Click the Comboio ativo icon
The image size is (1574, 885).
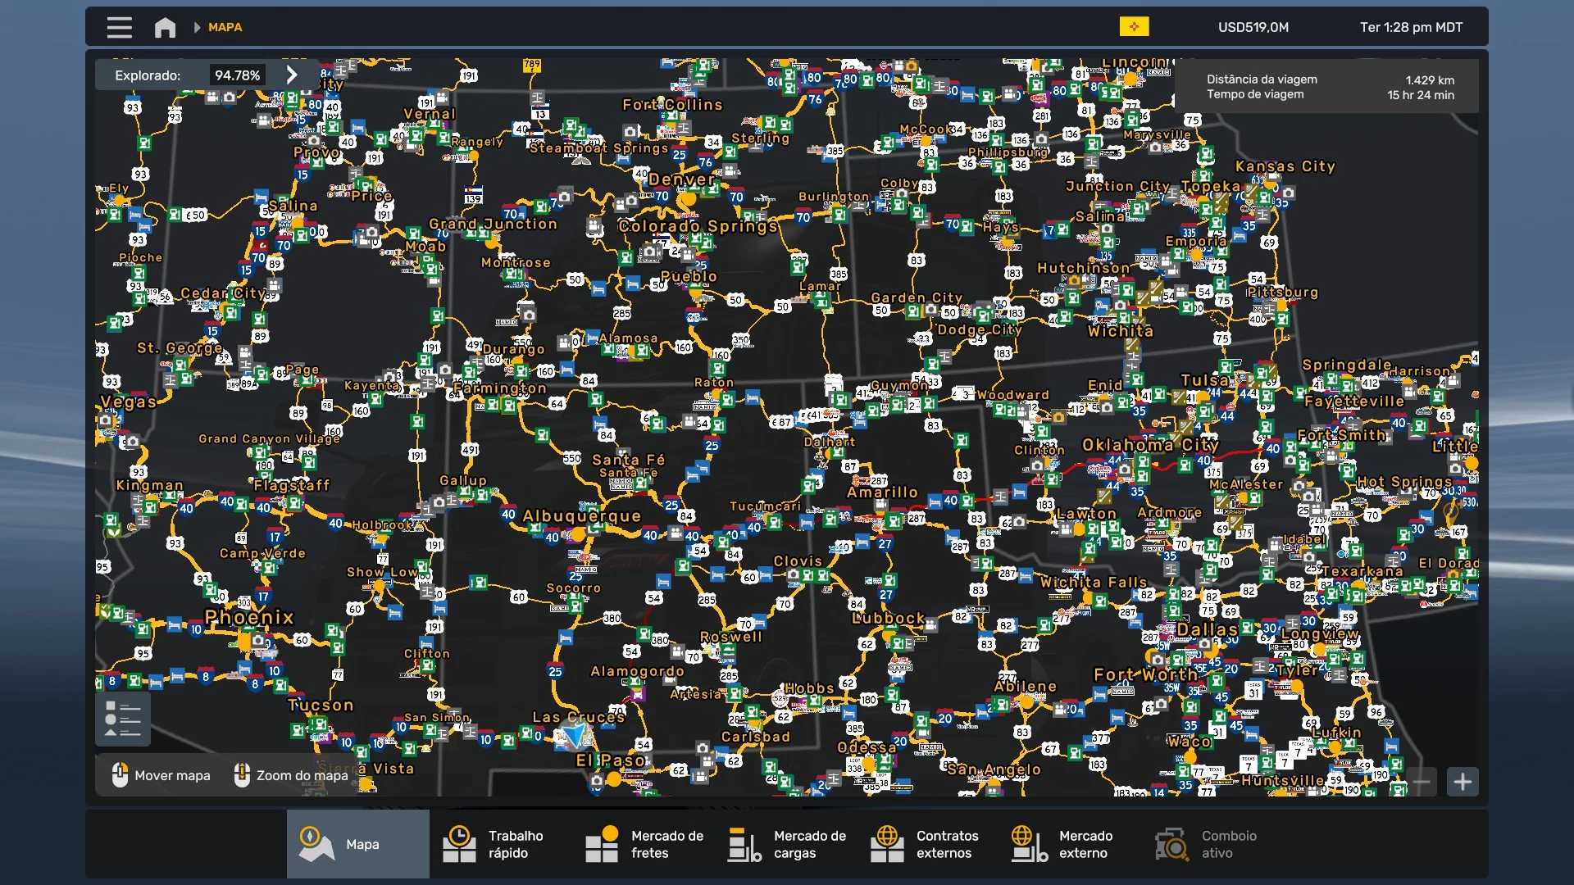click(x=1172, y=844)
